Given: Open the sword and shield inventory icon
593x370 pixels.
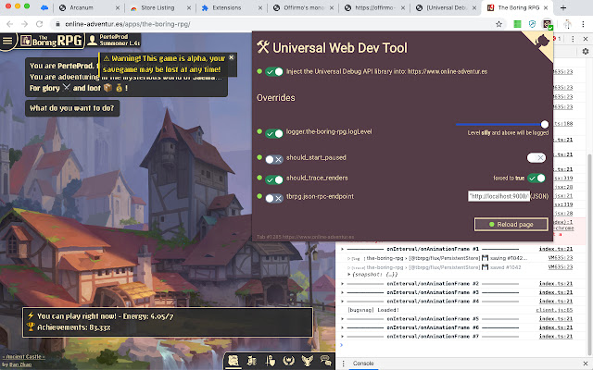Looking at the screenshot, I should click(x=270, y=361).
